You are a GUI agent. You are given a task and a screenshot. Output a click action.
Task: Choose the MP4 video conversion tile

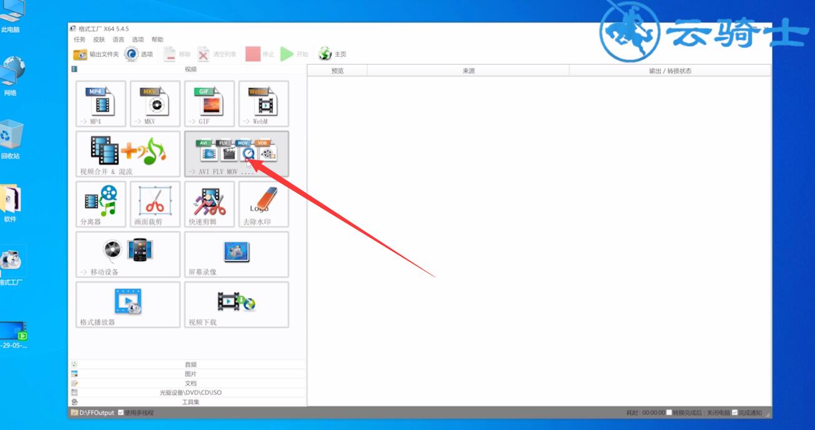101,103
